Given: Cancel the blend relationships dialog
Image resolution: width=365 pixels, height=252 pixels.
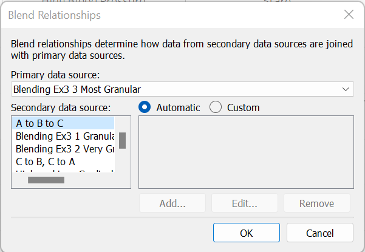Looking at the screenshot, I should 319,233.
